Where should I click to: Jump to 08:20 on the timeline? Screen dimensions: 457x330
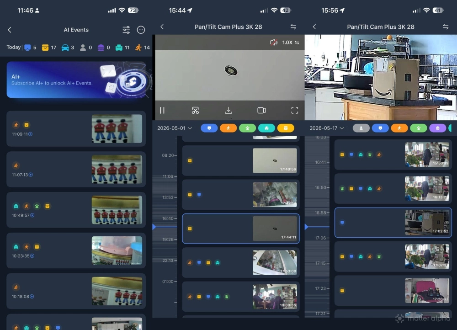pos(168,155)
